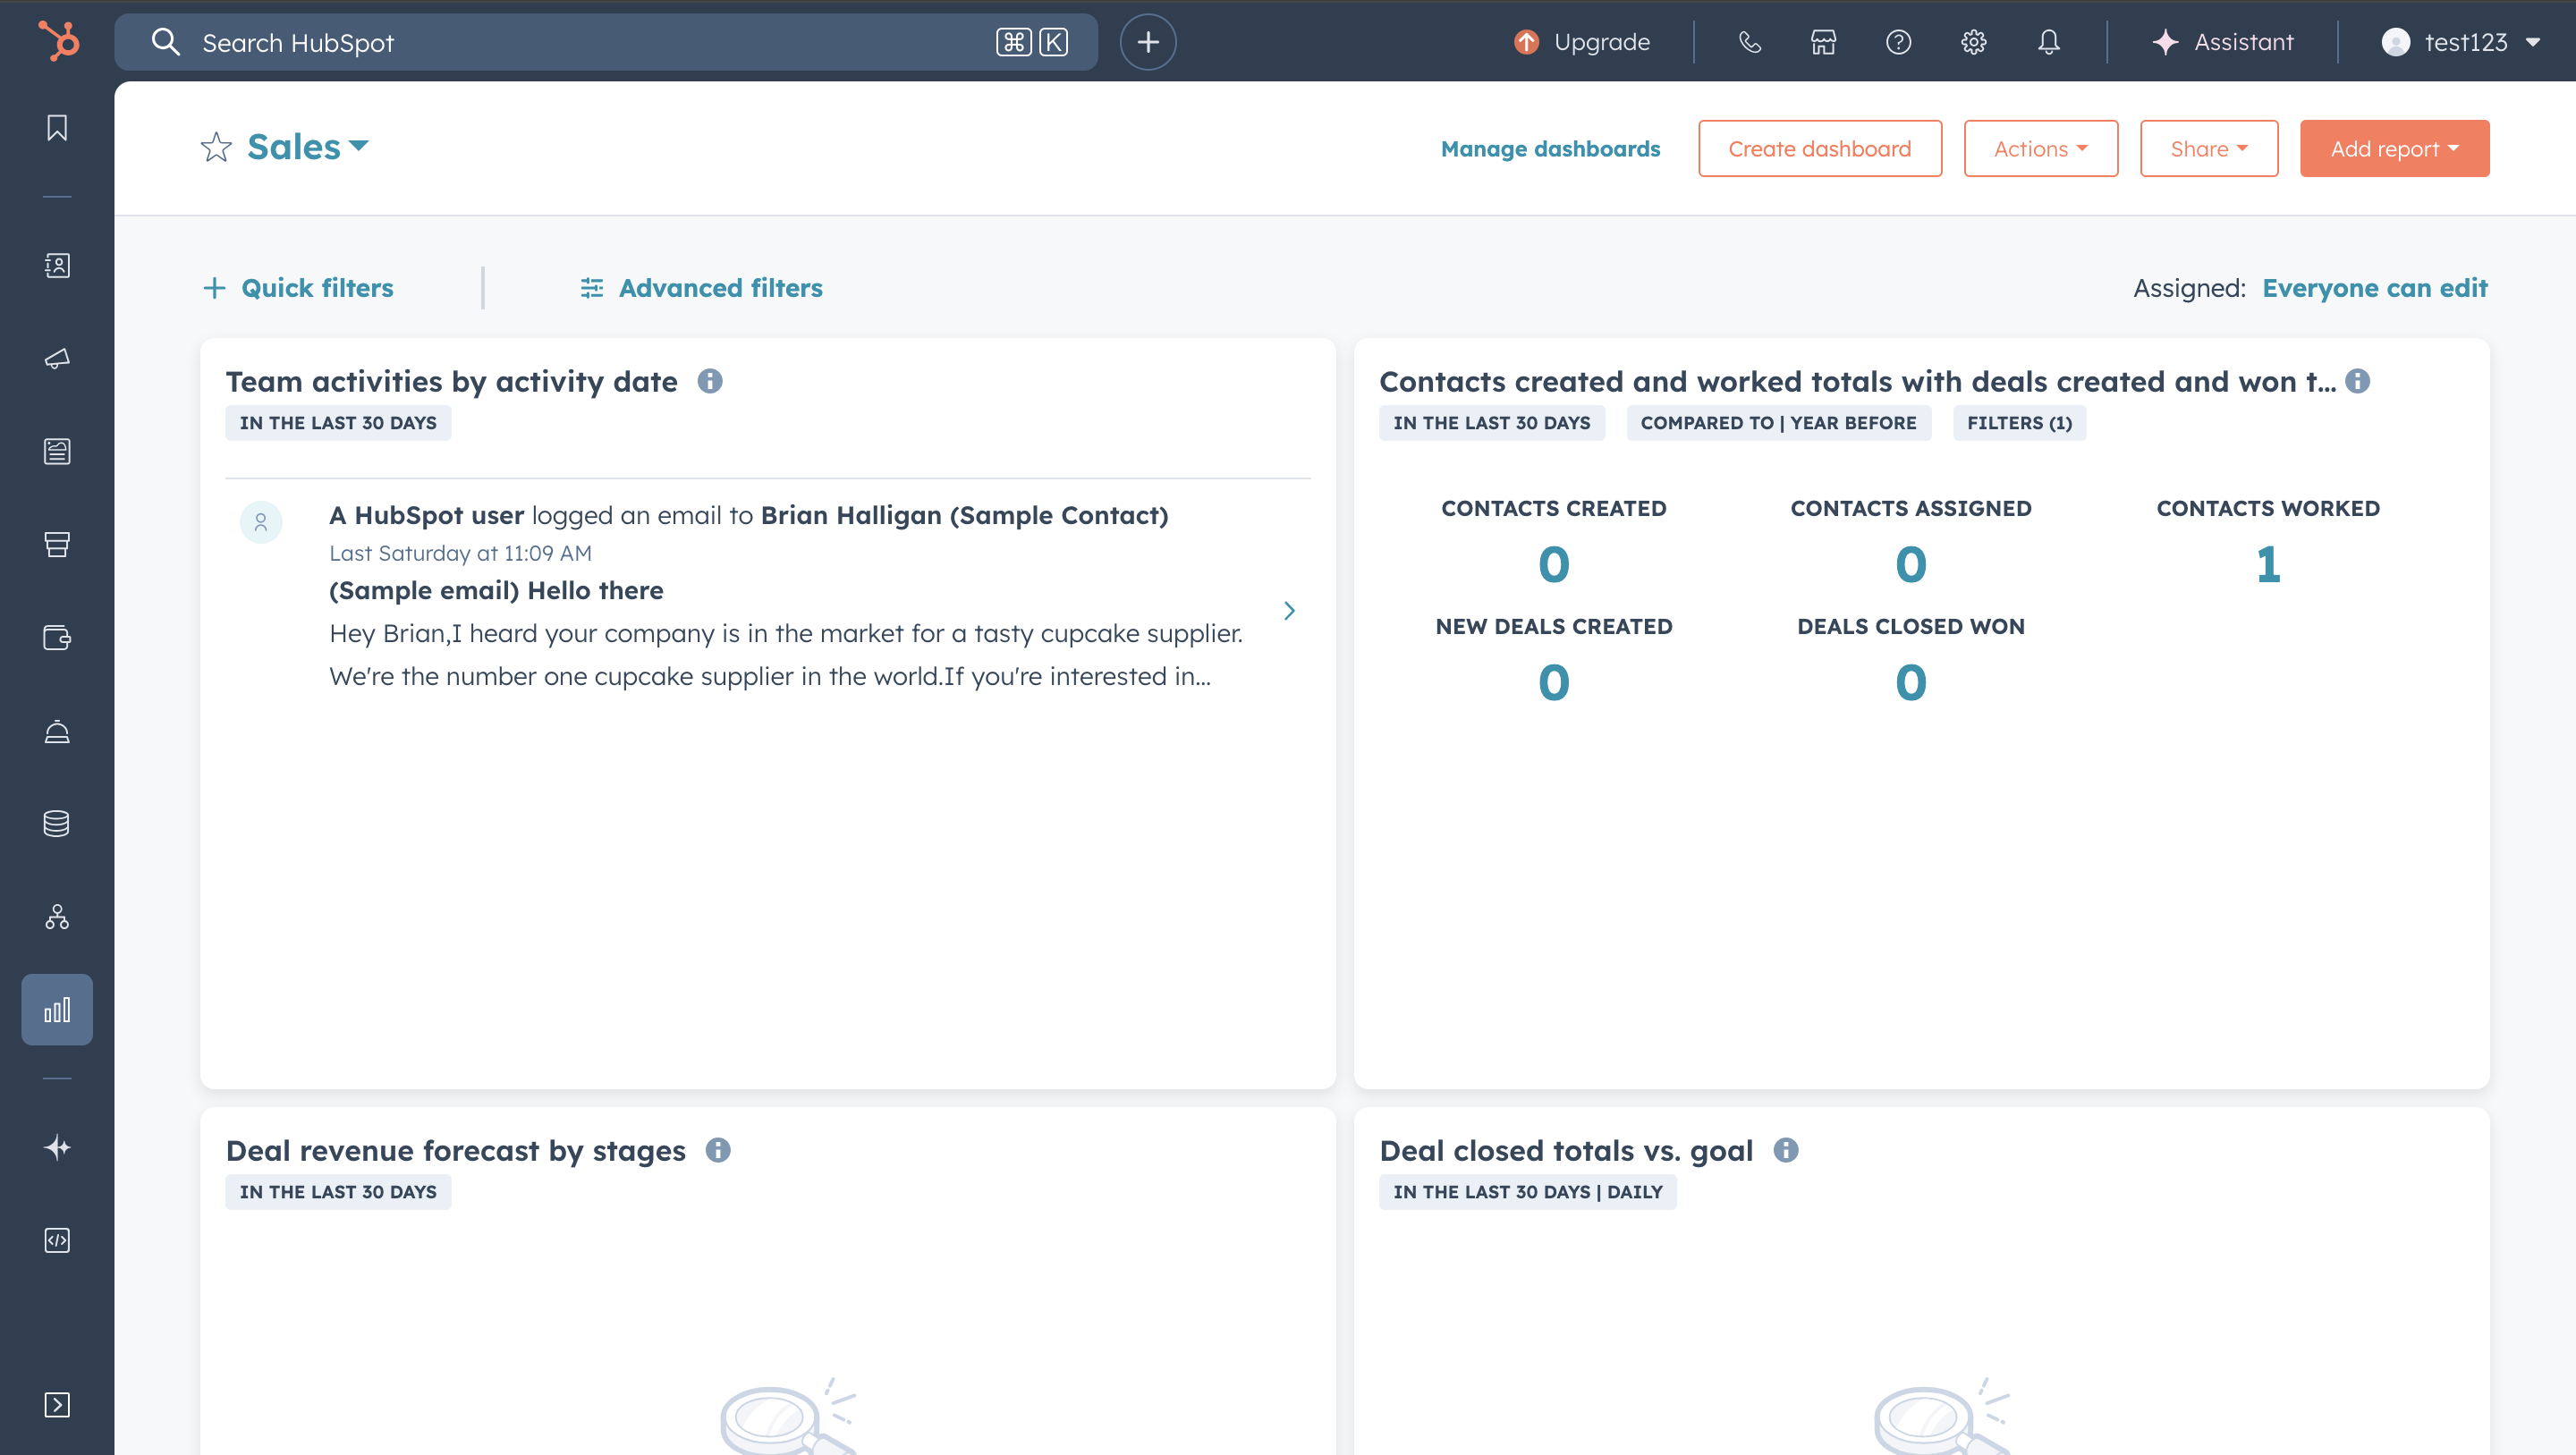Open Notifications bell in top bar

pyautogui.click(x=2048, y=42)
